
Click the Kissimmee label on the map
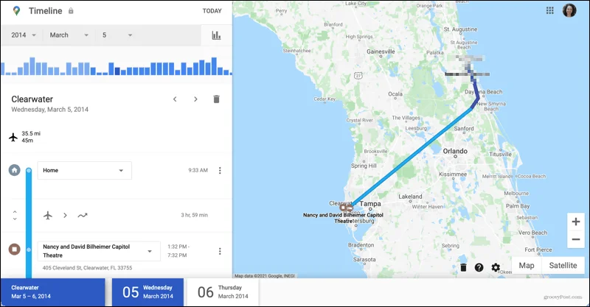pos(453,174)
